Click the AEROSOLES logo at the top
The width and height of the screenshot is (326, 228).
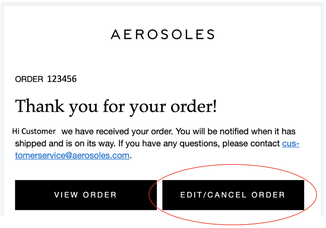[163, 35]
